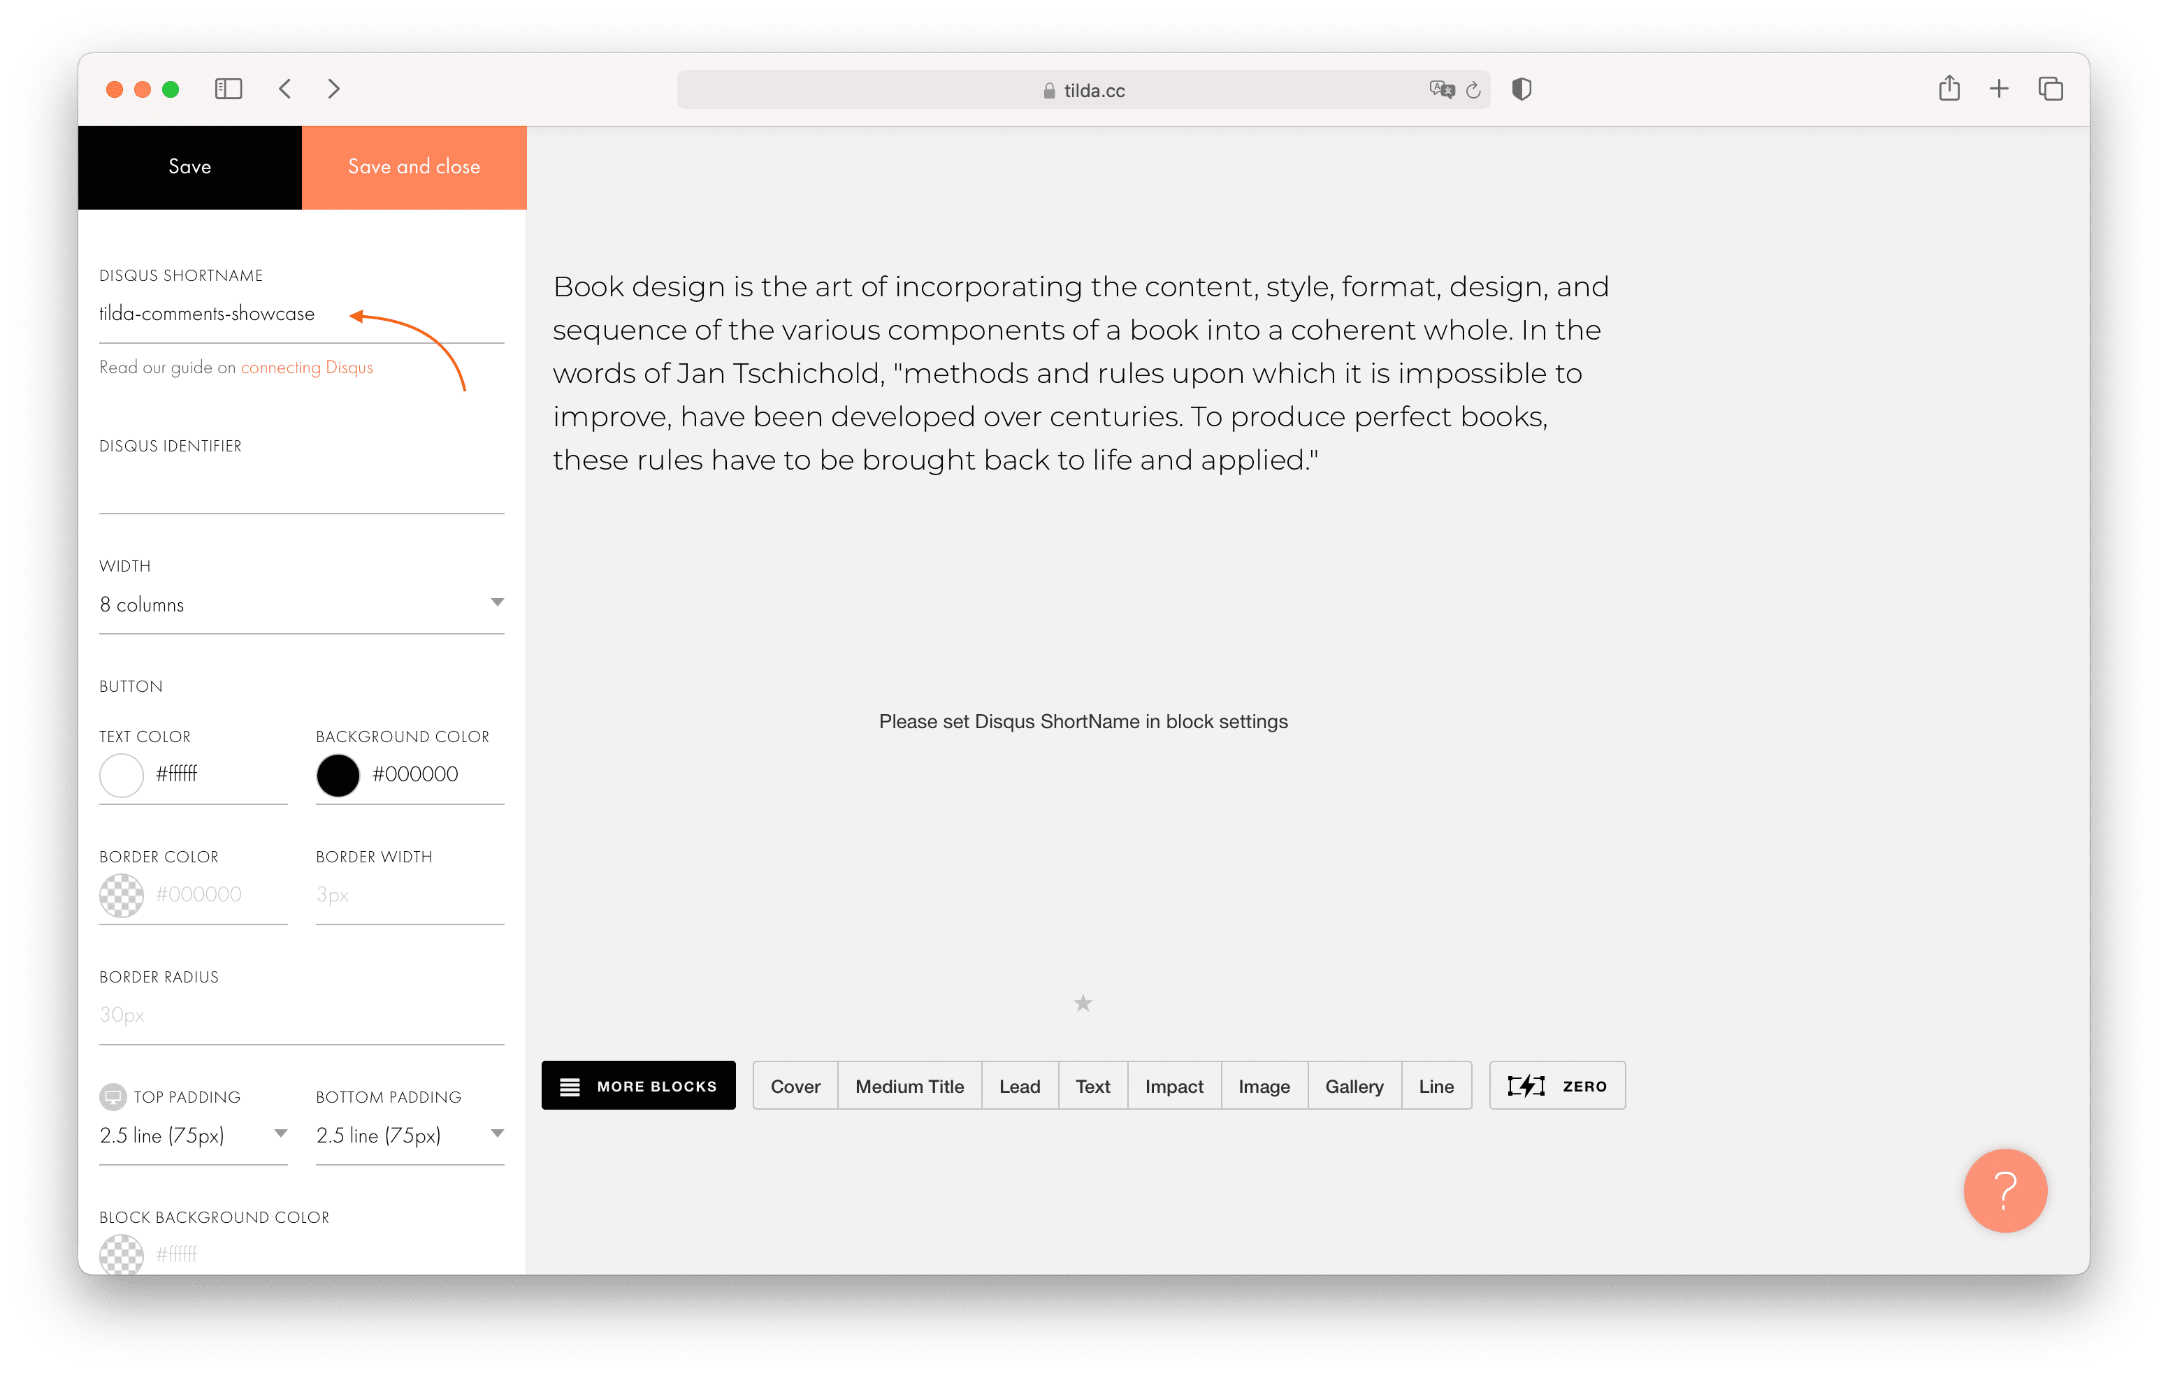Open the Width 8 columns dropdown
2168x1378 pixels.
click(302, 605)
